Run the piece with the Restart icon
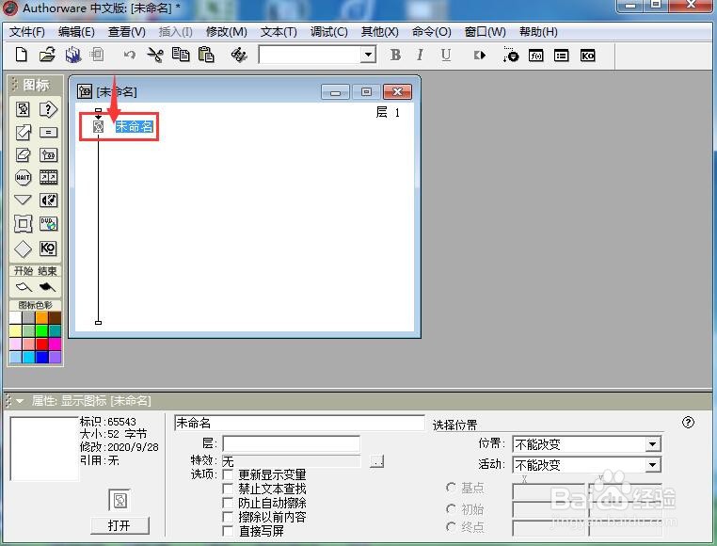 479,56
